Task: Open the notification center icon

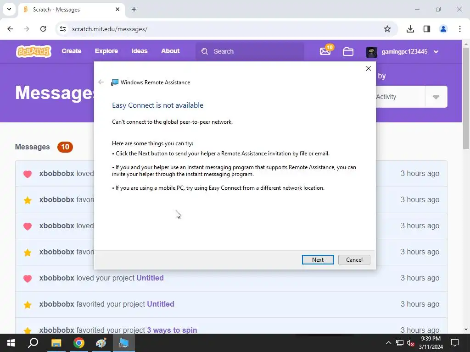Action: point(455,343)
